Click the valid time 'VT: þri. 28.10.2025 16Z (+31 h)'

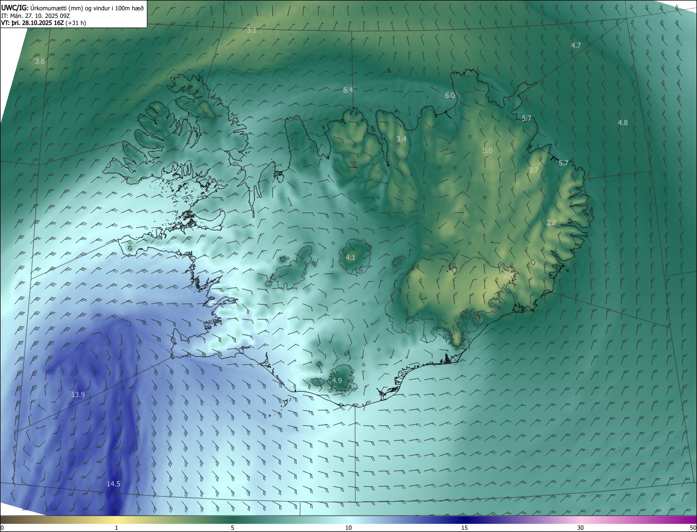click(44, 23)
